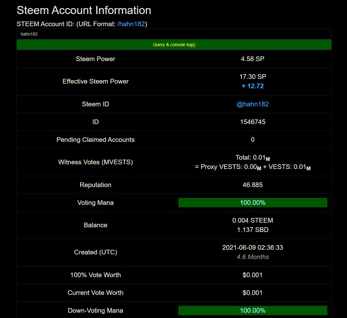Image resolution: width=347 pixels, height=318 pixels.
Task: Click the Voting Mana 100.00% progress bar
Action: coord(253,203)
